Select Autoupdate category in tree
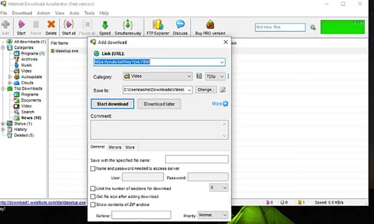 point(31,77)
